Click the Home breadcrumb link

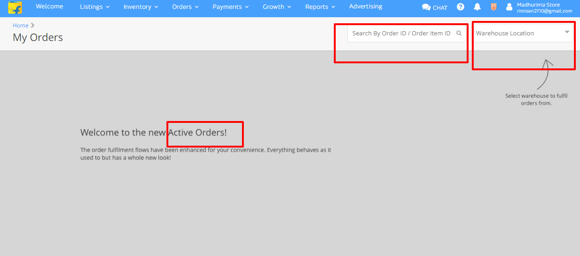21,25
